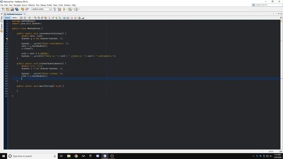The height and width of the screenshot is (159, 283).
Task: Open the Show Opened Documents List arrow
Action: [x=279, y=14]
